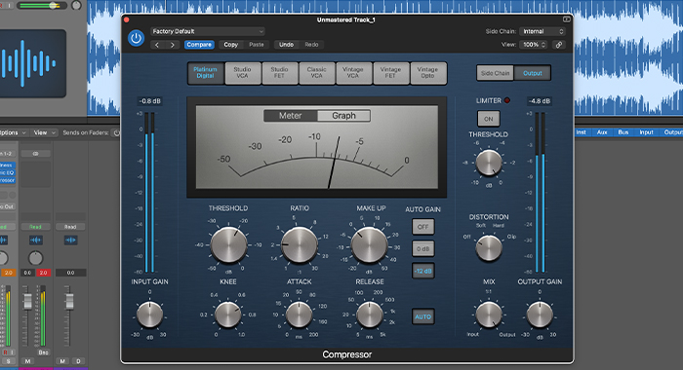
Task: Go to previous preset with left arrow
Action: pos(157,45)
